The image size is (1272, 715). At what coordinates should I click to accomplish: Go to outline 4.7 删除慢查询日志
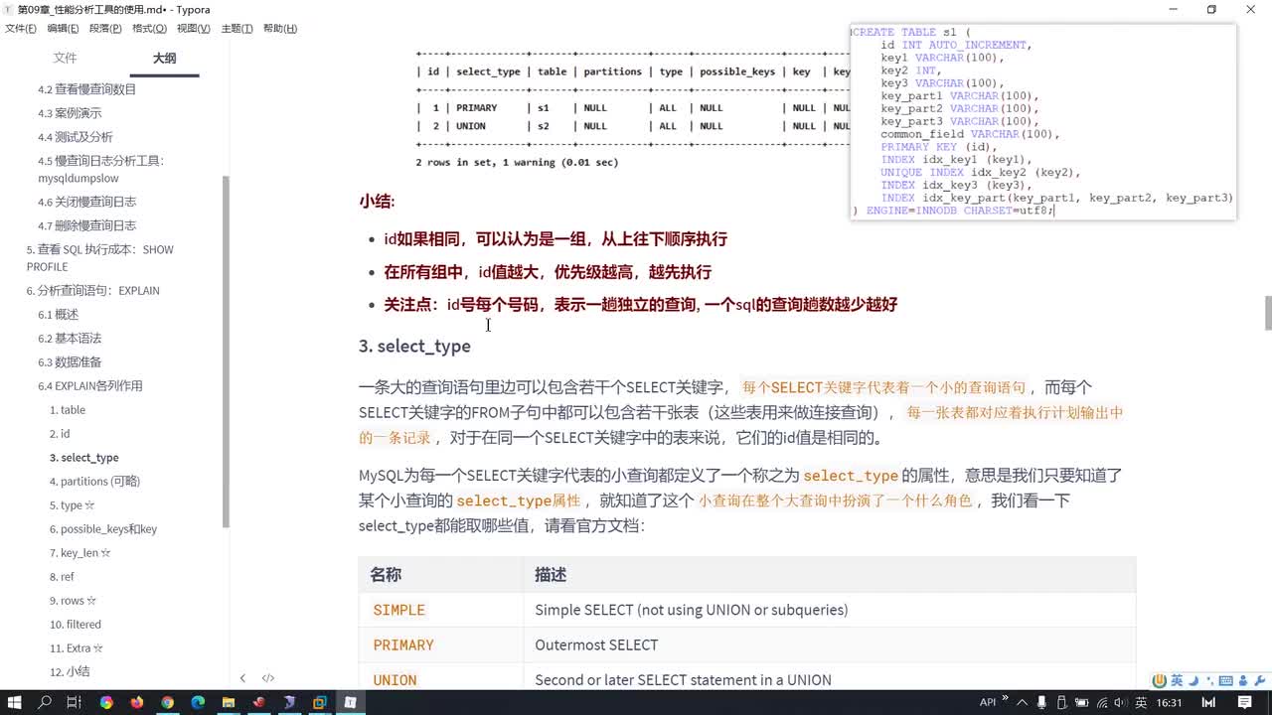click(86, 225)
